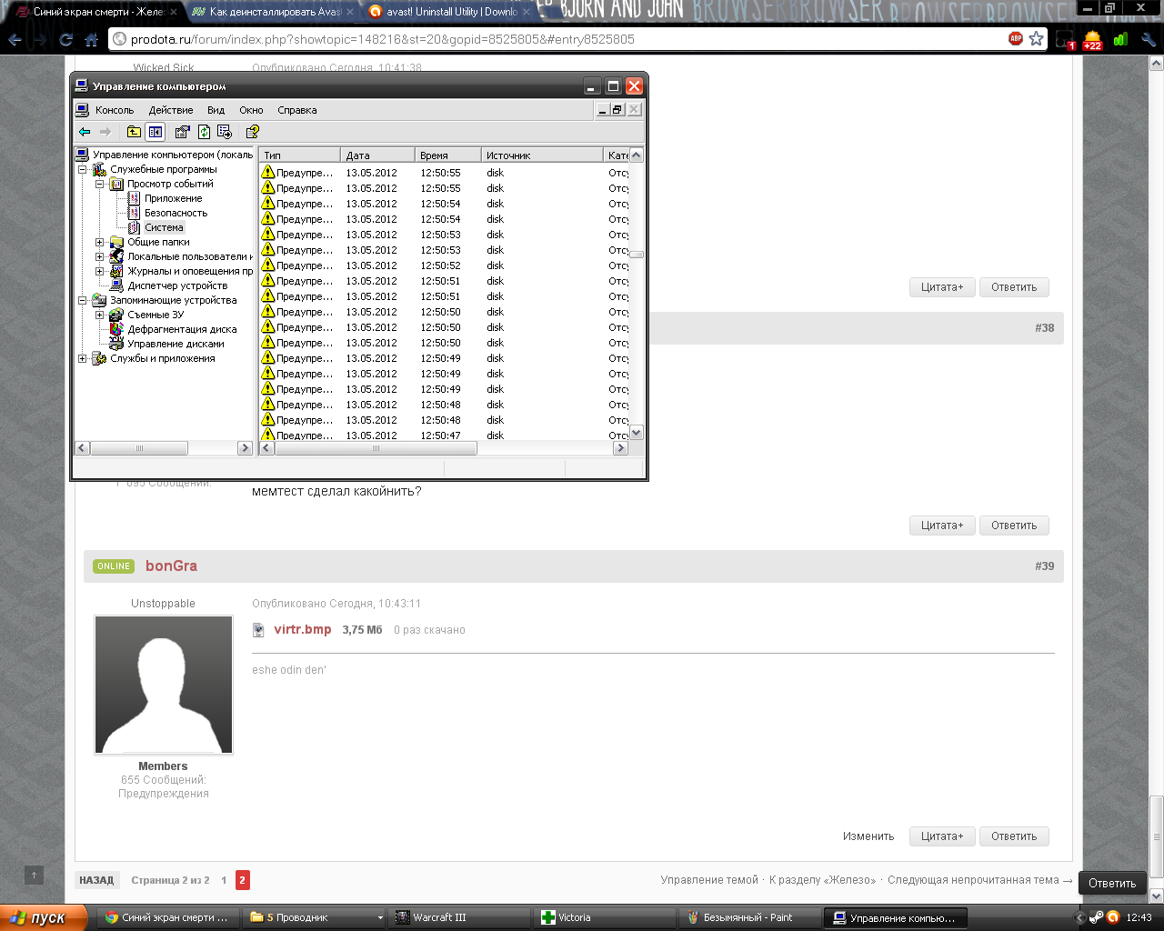This screenshot has width=1164, height=931.
Task: Click the Изменить link on post #39
Action: 868,836
